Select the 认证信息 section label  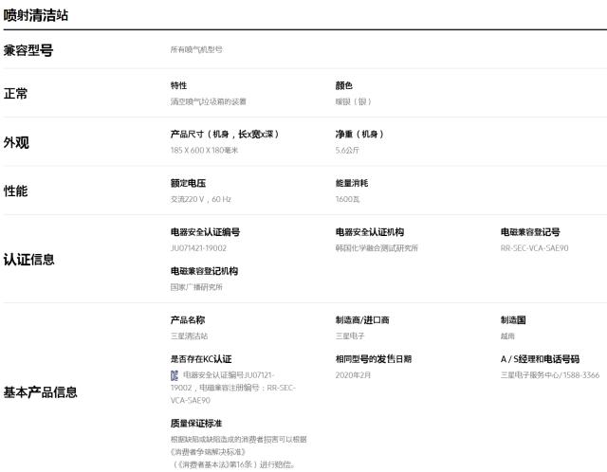28,259
